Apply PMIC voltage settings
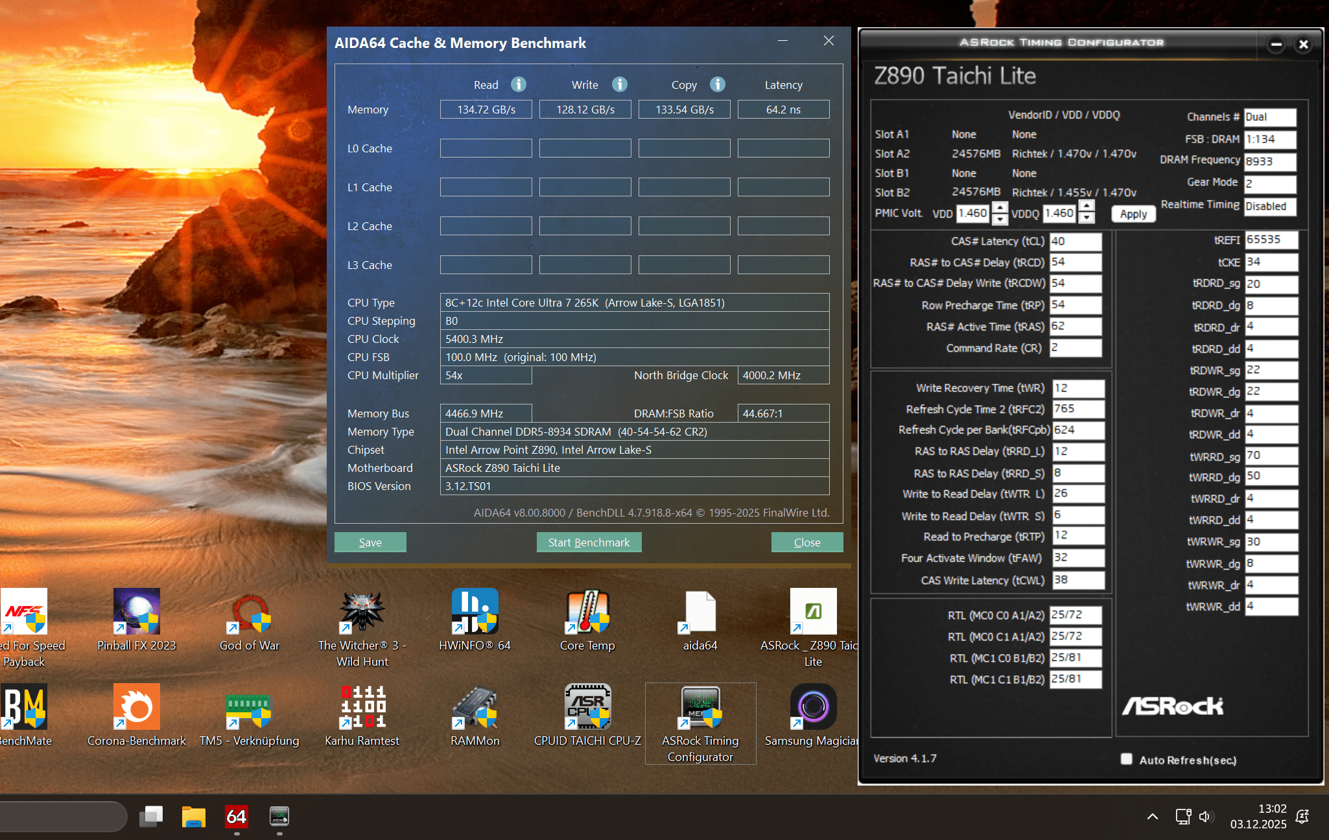Screen dimensions: 1329x840 (1133, 214)
